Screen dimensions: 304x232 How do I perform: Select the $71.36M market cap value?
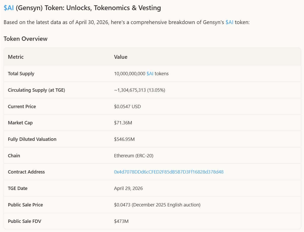point(123,123)
